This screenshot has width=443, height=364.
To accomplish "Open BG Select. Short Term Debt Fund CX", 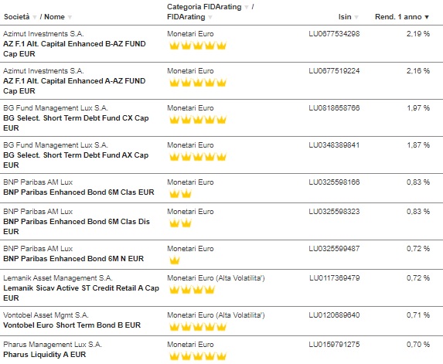I will (x=76, y=123).
